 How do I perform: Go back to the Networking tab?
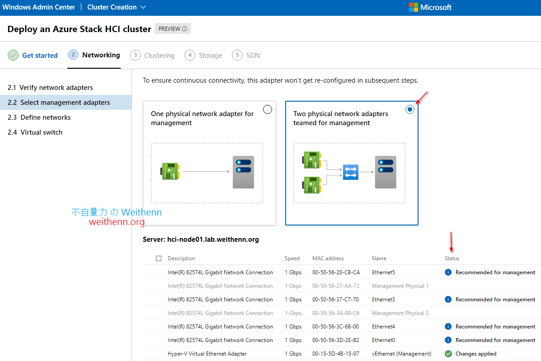coord(94,55)
